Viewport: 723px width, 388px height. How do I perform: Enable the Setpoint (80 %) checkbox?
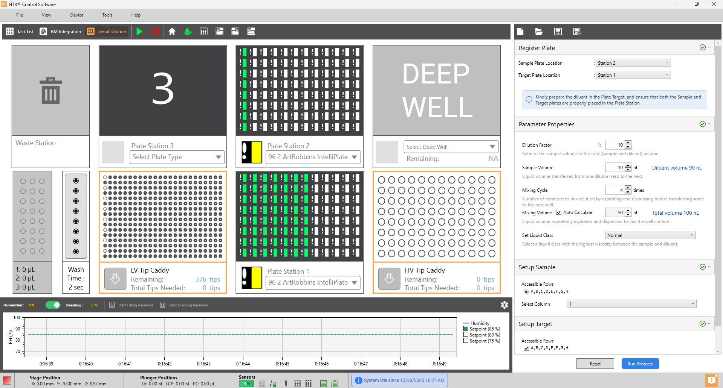point(466,335)
